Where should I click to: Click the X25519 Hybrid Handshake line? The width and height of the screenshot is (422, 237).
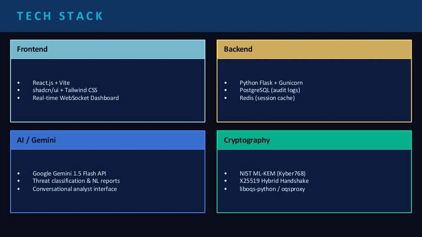[x=274, y=181]
